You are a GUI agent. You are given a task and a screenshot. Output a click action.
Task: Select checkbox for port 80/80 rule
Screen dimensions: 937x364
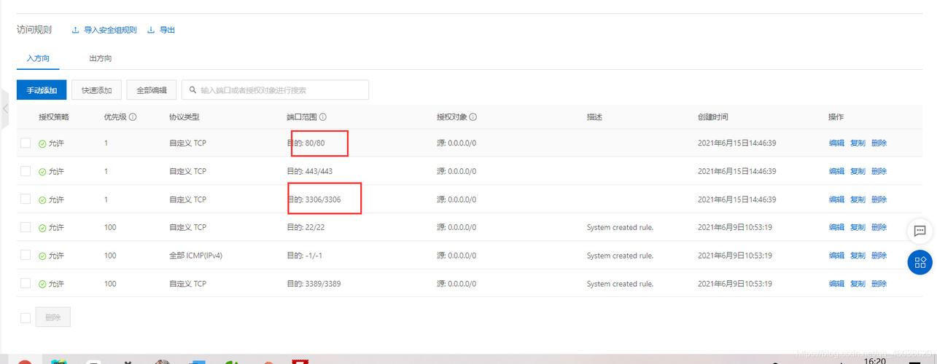click(x=26, y=143)
